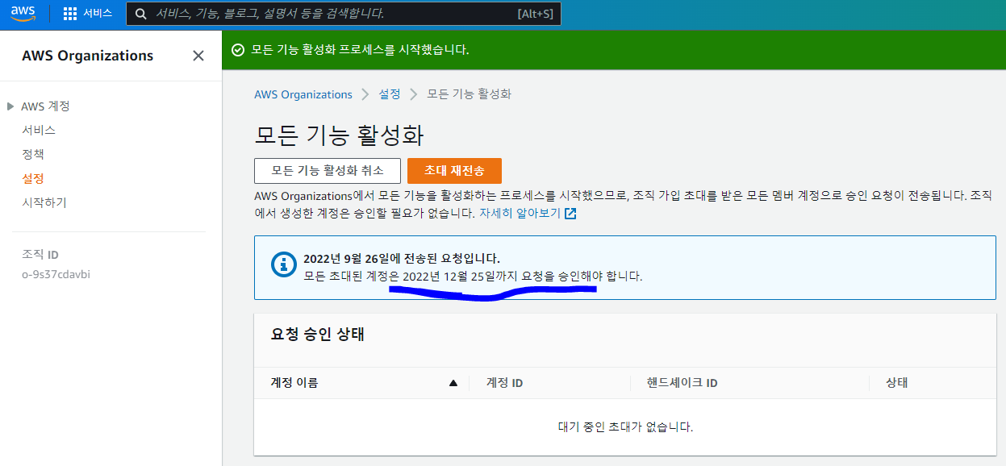Viewport: 1006px width, 466px height.
Task: Toggle sort arrow on 계정 이름 column
Action: [x=453, y=383]
